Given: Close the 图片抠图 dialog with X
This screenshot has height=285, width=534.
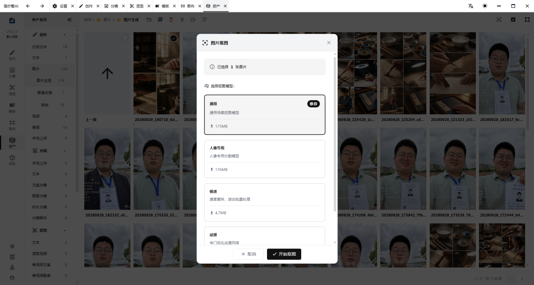Looking at the screenshot, I should [x=329, y=42].
